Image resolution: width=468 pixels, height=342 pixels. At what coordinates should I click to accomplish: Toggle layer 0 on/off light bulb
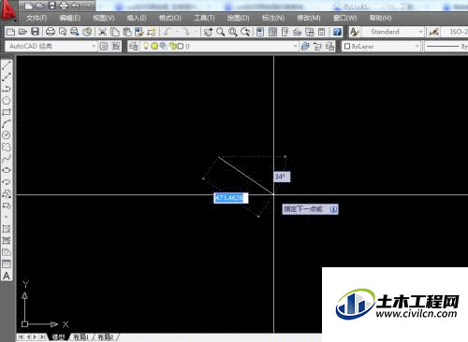coord(146,47)
